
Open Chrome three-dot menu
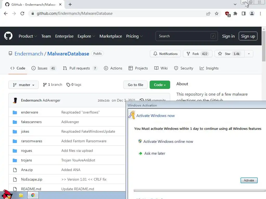point(260,13)
